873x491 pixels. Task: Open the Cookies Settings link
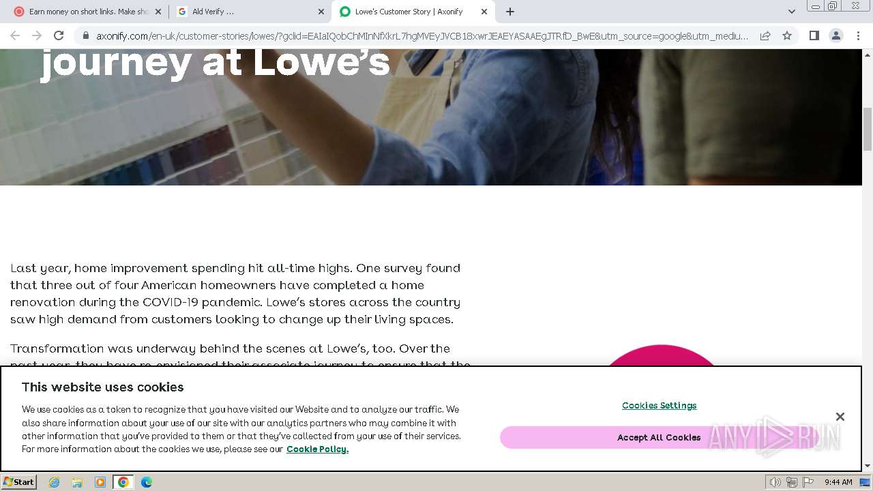[659, 405]
